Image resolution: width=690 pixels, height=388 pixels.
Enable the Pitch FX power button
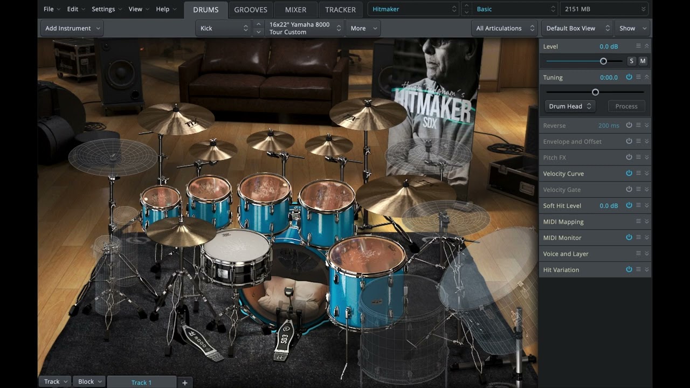(x=629, y=157)
